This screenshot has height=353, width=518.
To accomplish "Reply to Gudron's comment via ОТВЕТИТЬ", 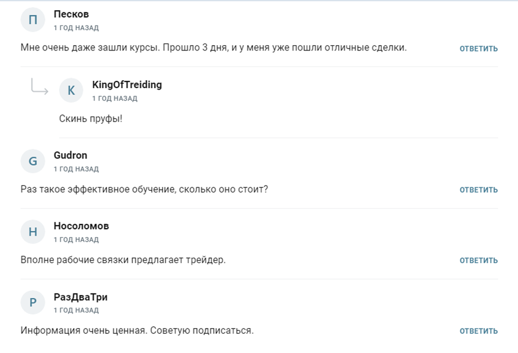I will [479, 190].
